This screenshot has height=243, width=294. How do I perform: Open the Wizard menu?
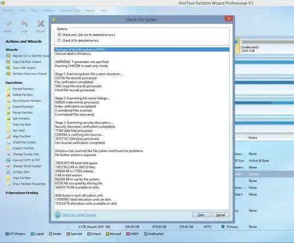(x=90, y=10)
